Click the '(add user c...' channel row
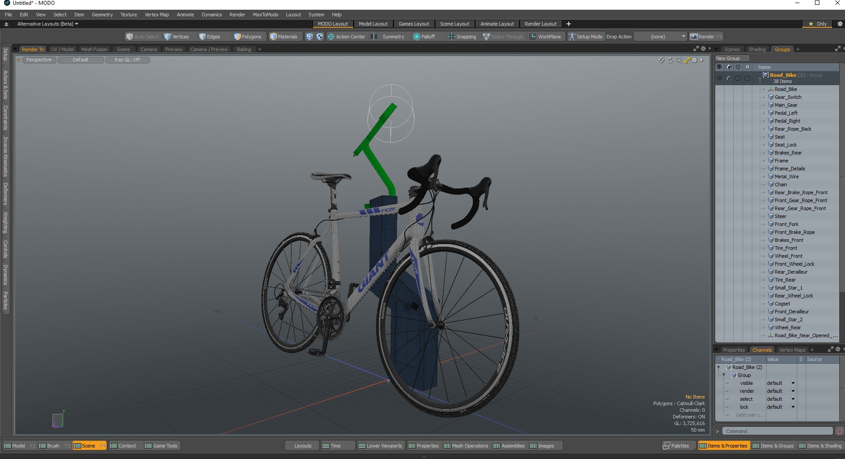845x459 pixels. click(x=750, y=415)
